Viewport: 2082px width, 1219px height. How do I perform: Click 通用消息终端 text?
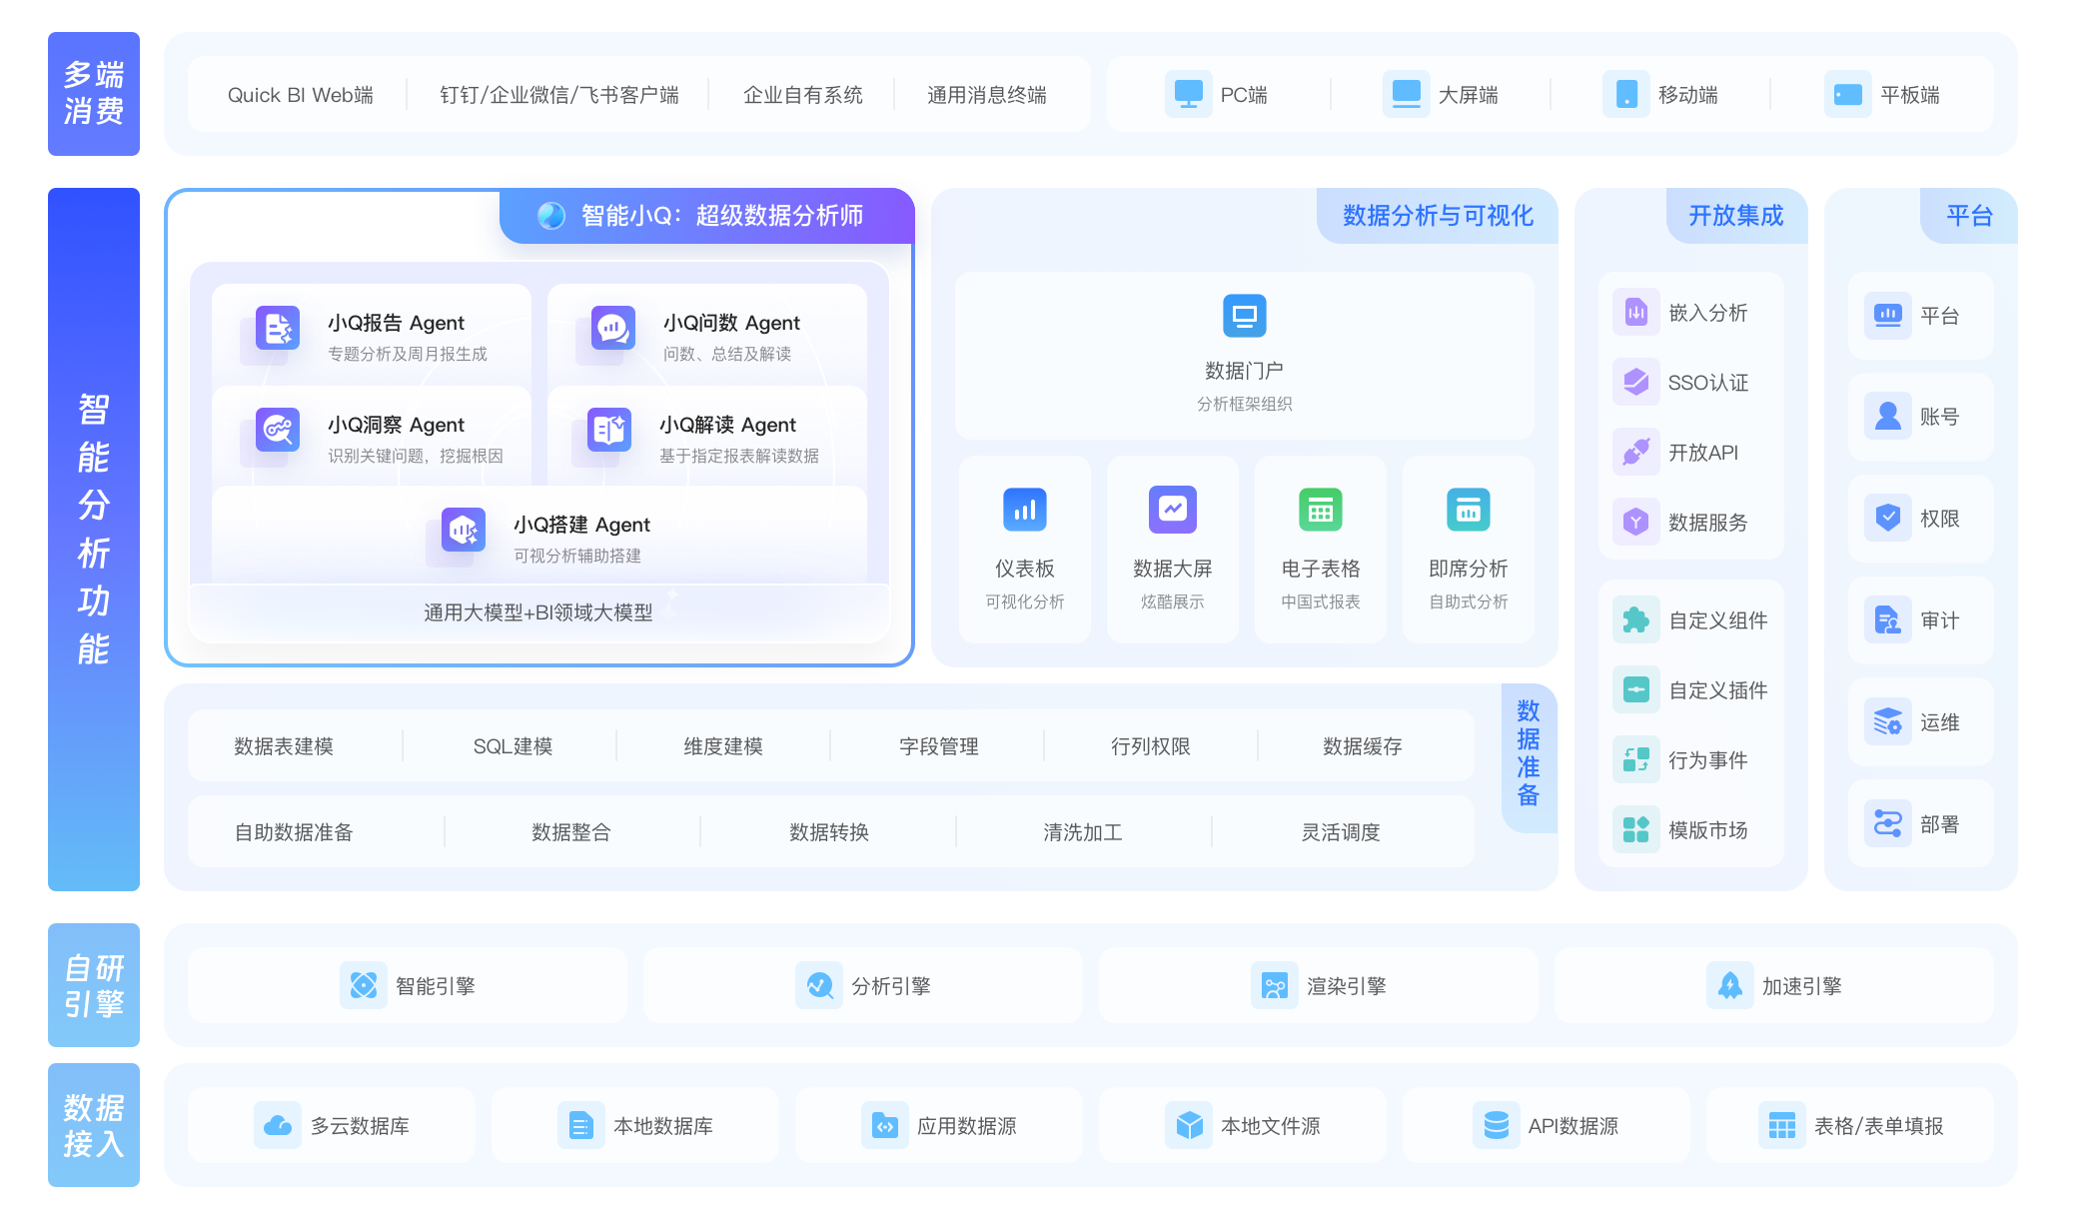pyautogui.click(x=987, y=95)
